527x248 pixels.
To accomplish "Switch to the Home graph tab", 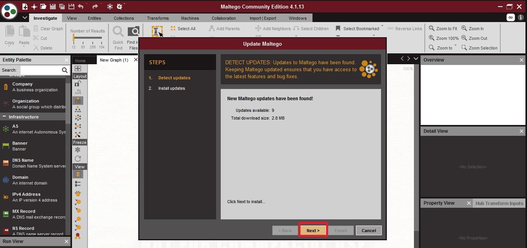I will click(x=80, y=61).
